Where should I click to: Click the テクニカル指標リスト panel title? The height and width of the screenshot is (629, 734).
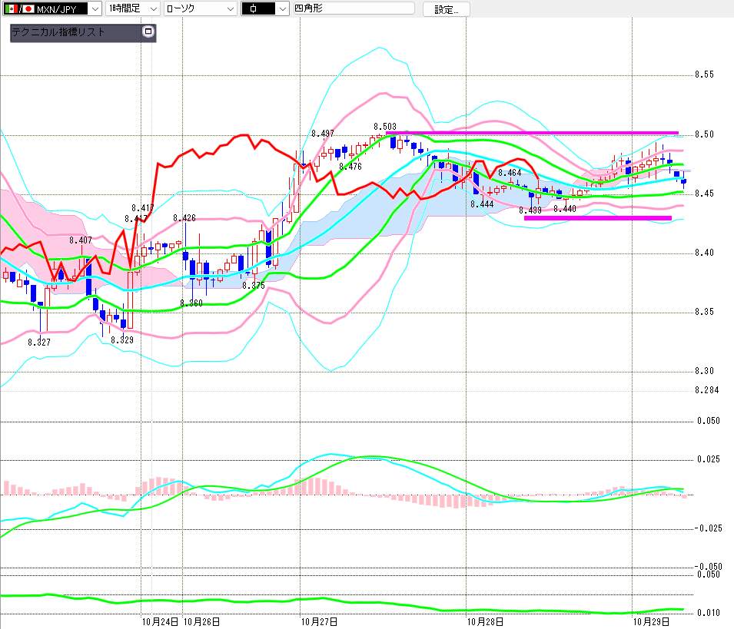tap(58, 31)
